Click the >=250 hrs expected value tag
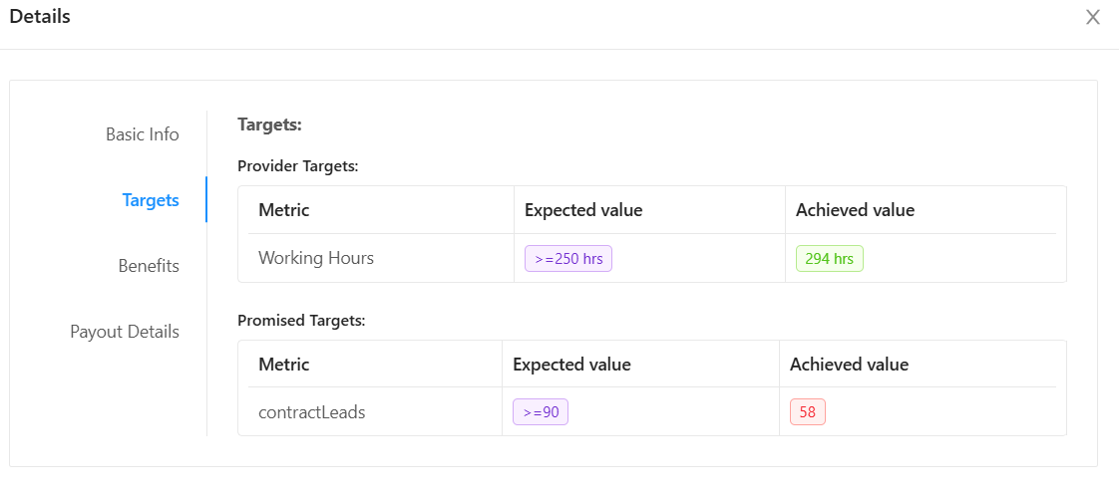 point(568,259)
